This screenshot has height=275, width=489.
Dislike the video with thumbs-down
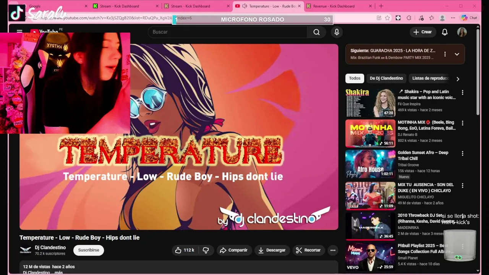click(x=206, y=250)
